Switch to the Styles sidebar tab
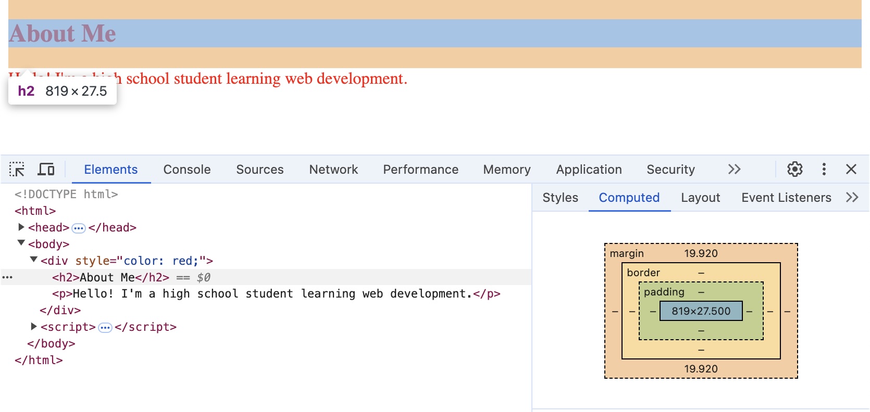The image size is (870, 412). (560, 198)
